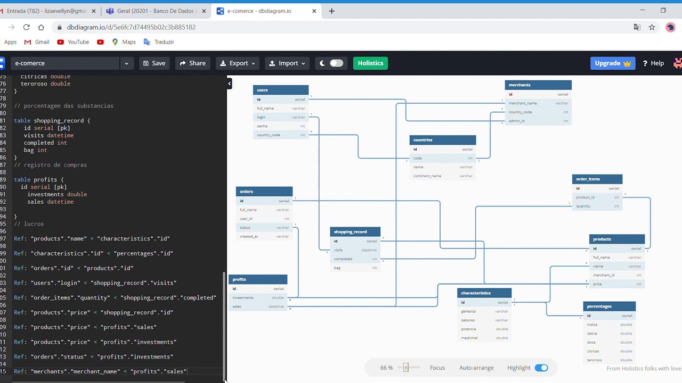Close the Entrada Gmail tab
The image size is (682, 383).
pyautogui.click(x=94, y=11)
